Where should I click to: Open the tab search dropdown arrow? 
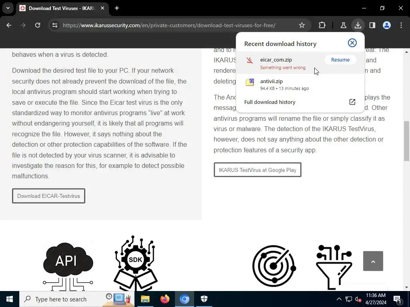coord(8,8)
